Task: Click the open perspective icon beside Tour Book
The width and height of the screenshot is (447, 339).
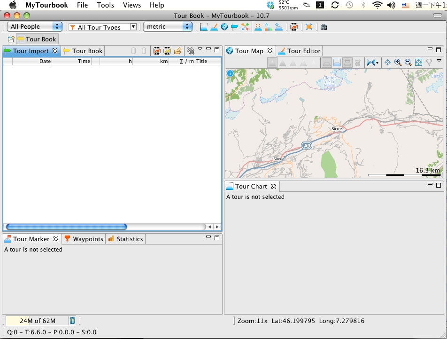Action: click(x=11, y=39)
